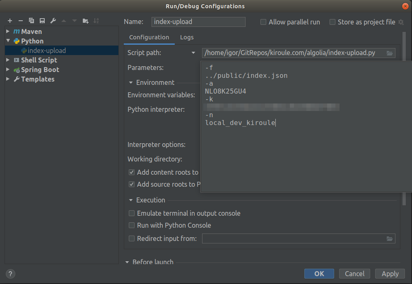Open Store as project file gear settings
Screen dimensions: 412x284
pyautogui.click(x=401, y=22)
